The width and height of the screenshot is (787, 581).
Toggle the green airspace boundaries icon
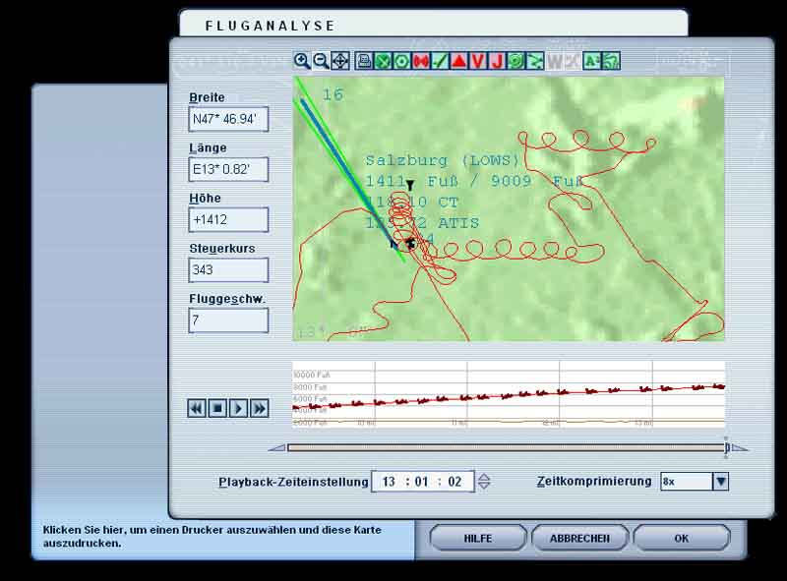click(515, 61)
